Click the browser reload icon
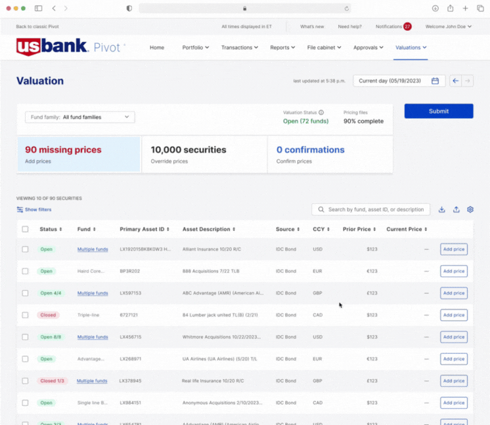 pyautogui.click(x=347, y=9)
